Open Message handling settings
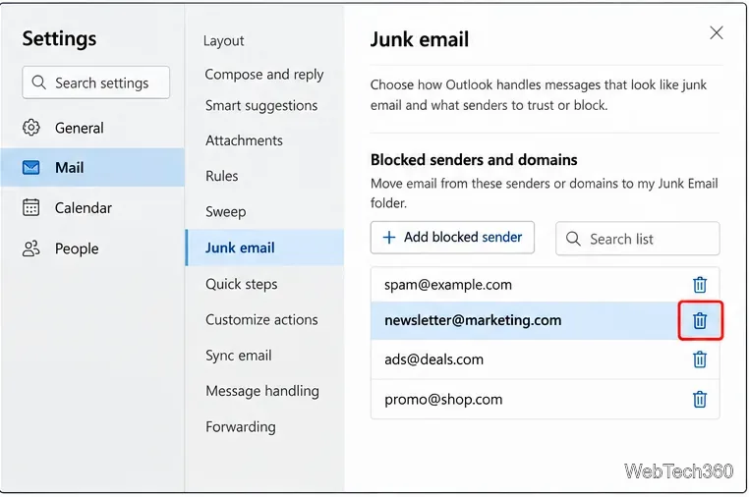This screenshot has width=749, height=497. [262, 391]
